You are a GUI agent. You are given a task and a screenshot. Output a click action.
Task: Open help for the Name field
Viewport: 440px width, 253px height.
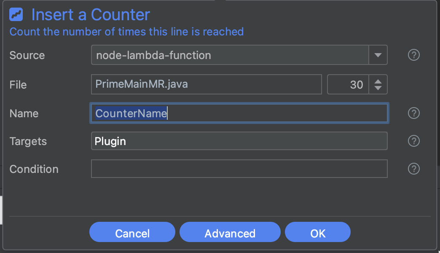(x=414, y=113)
